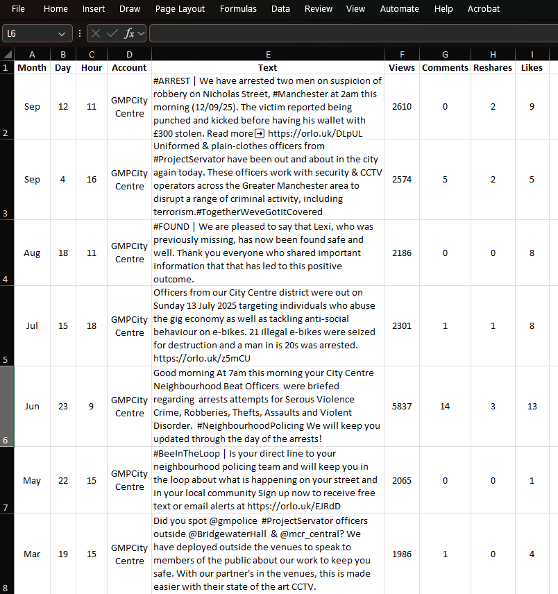Switch to the Automate tab

[400, 9]
